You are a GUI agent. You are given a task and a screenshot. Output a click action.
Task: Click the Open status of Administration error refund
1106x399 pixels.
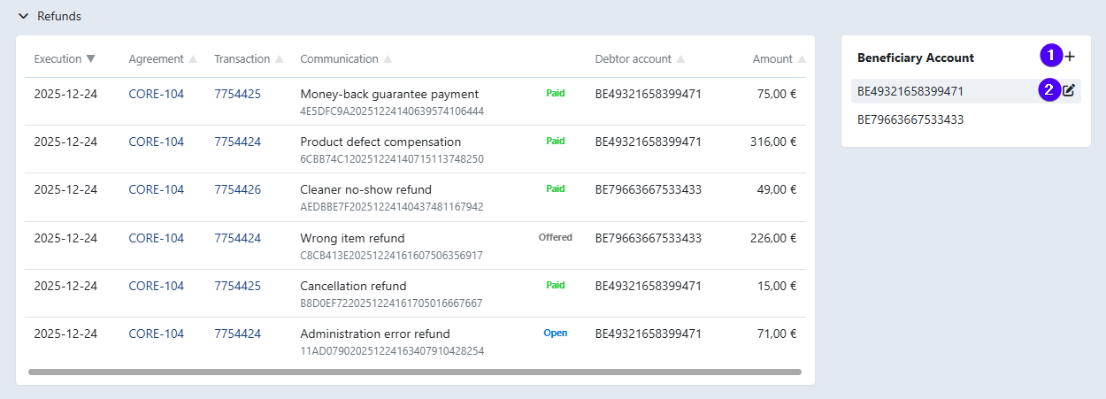tap(555, 333)
